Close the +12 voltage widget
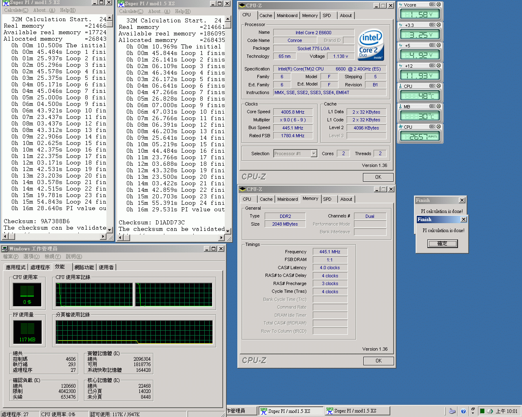The width and height of the screenshot is (522, 417). (439, 66)
